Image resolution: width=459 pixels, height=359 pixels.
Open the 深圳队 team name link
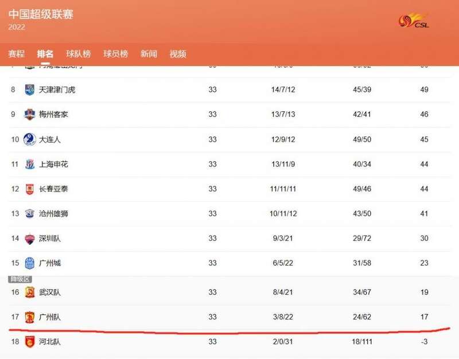(50, 239)
